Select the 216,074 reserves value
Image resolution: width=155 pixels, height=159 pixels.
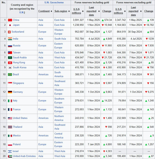click(79, 151)
